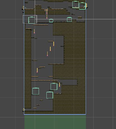Select the pink-tipped marker under the long orange platform near the top-left
This screenshot has height=129, width=116.
click(34, 31)
